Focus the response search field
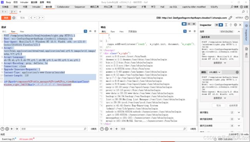The image size is (250, 142). tap(153, 129)
